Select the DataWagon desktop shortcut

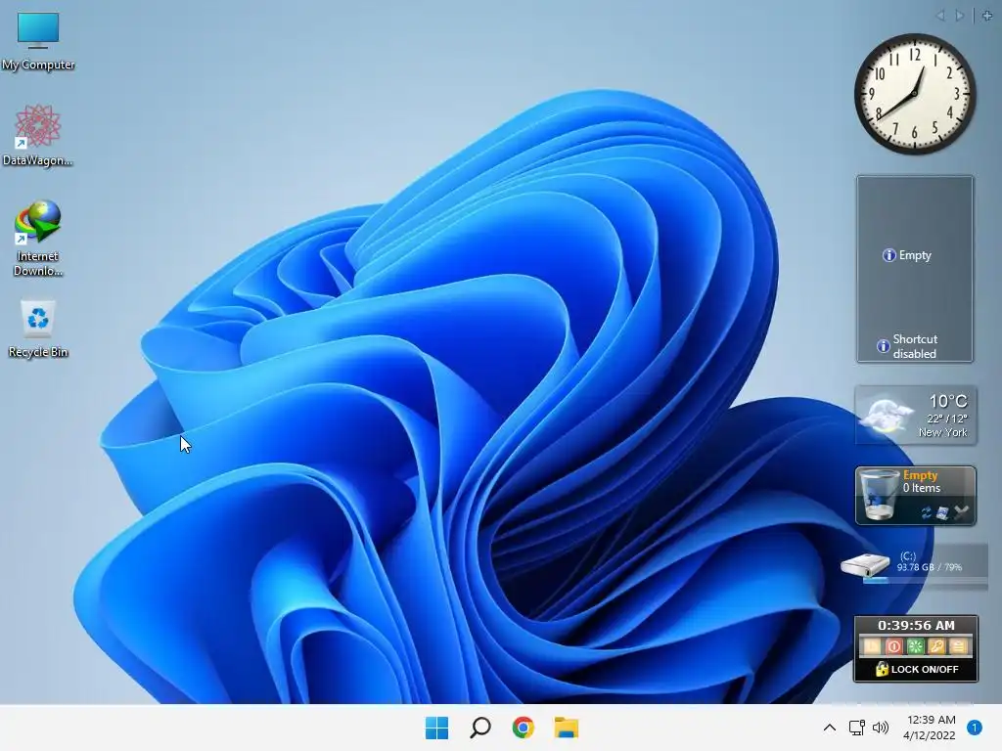[38, 135]
